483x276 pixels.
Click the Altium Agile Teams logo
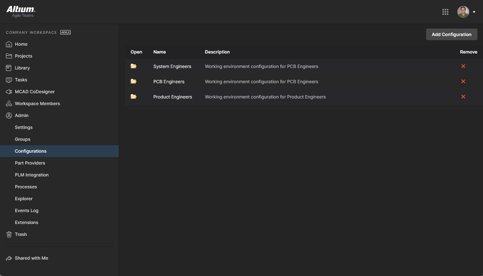pos(21,12)
